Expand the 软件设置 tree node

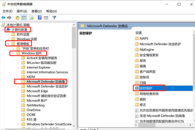click(x=8, y=34)
